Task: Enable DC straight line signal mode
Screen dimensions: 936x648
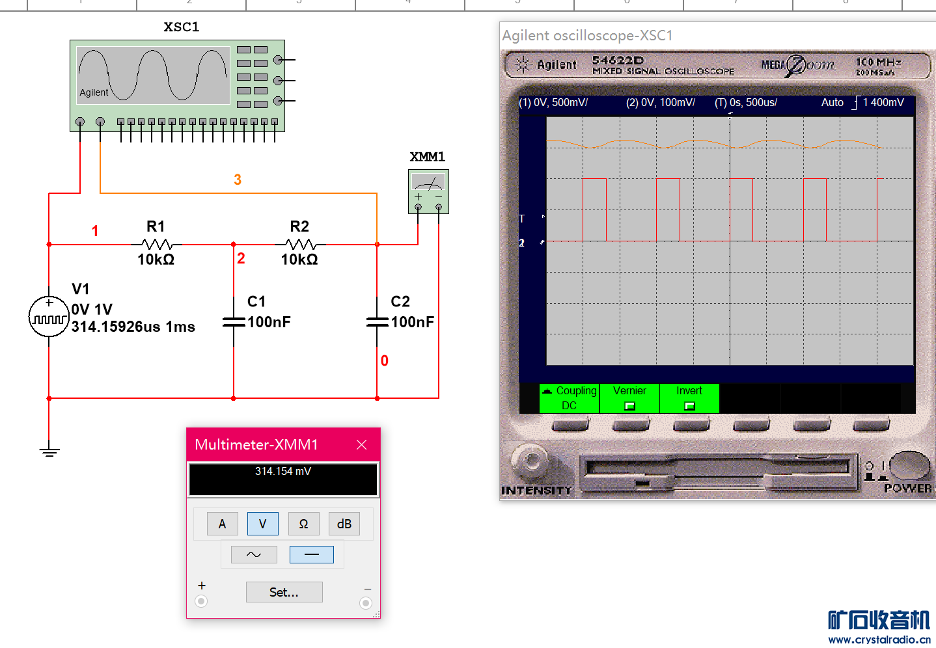Action: (311, 554)
